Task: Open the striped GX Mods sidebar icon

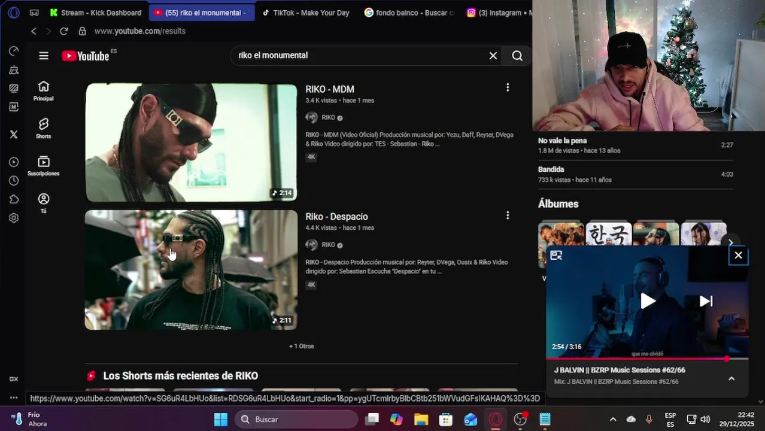Action: pyautogui.click(x=14, y=88)
